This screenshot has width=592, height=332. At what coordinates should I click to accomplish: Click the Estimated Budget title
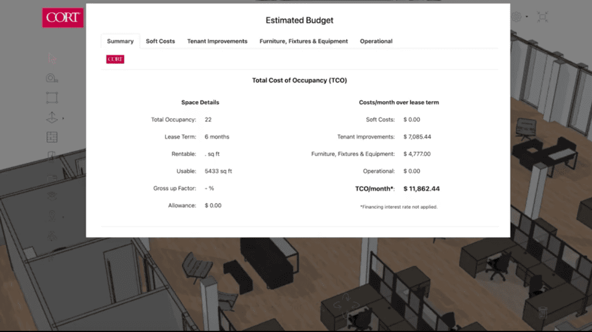299,20
